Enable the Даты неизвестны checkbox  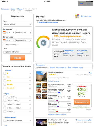click(x=4, y=45)
